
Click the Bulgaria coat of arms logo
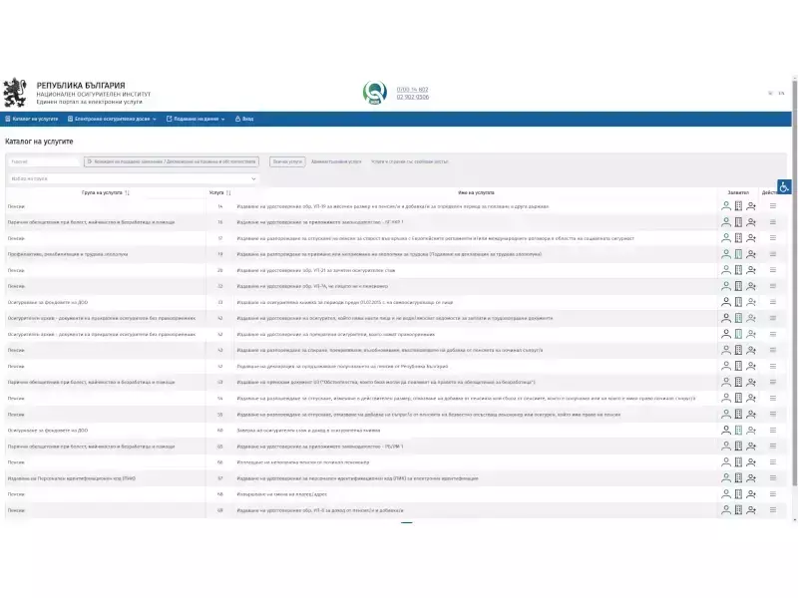click(x=17, y=93)
